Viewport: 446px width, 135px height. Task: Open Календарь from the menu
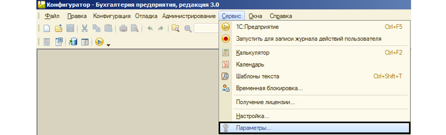[314, 65]
